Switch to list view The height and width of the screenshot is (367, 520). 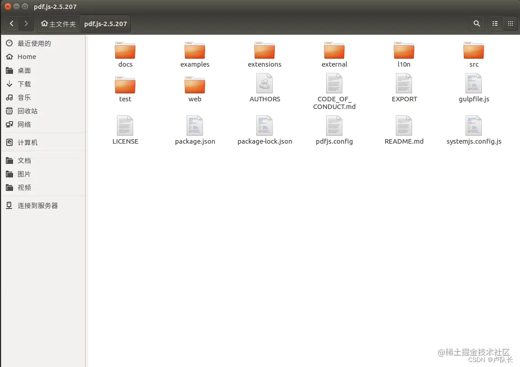click(x=495, y=23)
